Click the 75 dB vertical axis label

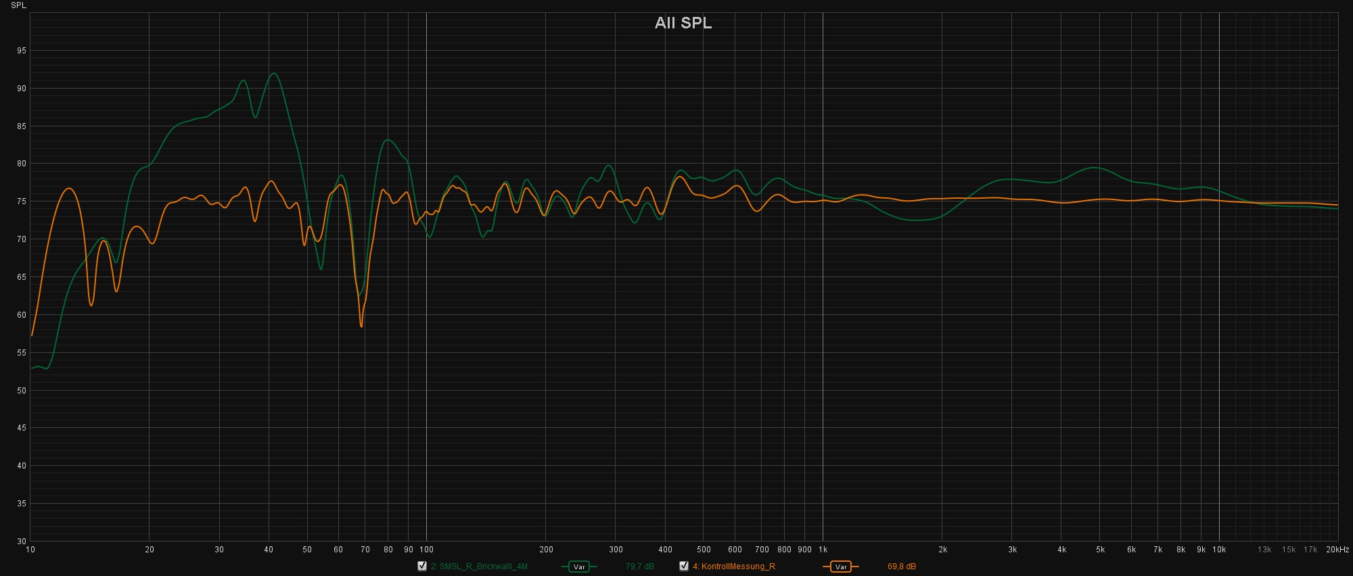22,201
